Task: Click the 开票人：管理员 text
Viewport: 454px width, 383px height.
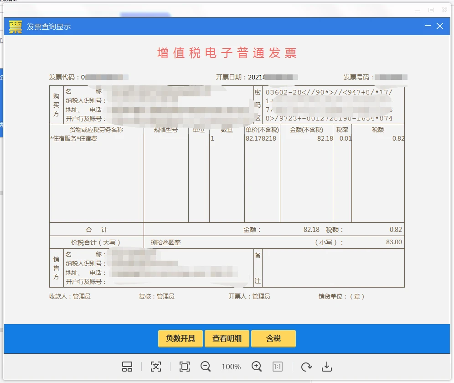Action: (249, 296)
